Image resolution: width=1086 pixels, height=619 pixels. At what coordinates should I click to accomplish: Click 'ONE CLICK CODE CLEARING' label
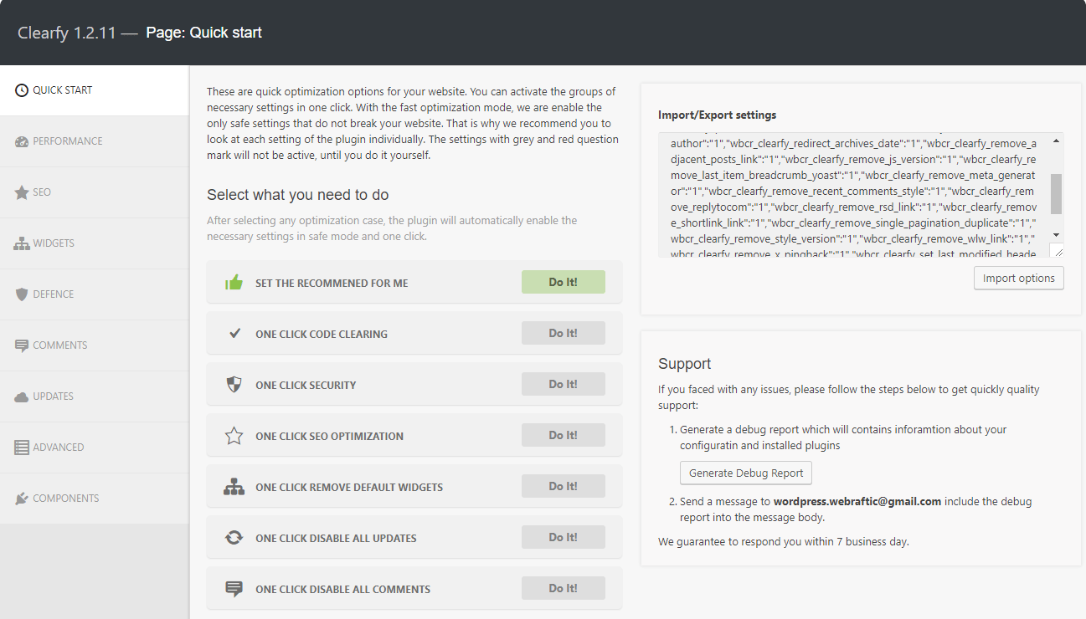(x=322, y=334)
